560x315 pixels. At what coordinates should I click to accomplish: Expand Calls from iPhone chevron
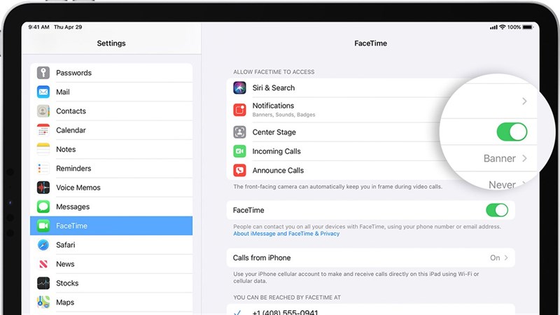[506, 258]
